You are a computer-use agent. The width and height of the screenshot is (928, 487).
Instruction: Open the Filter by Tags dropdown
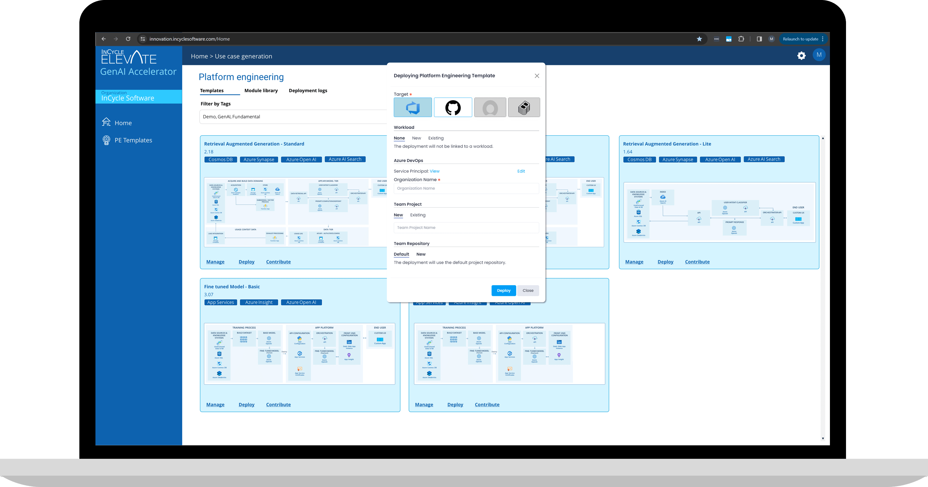point(293,117)
